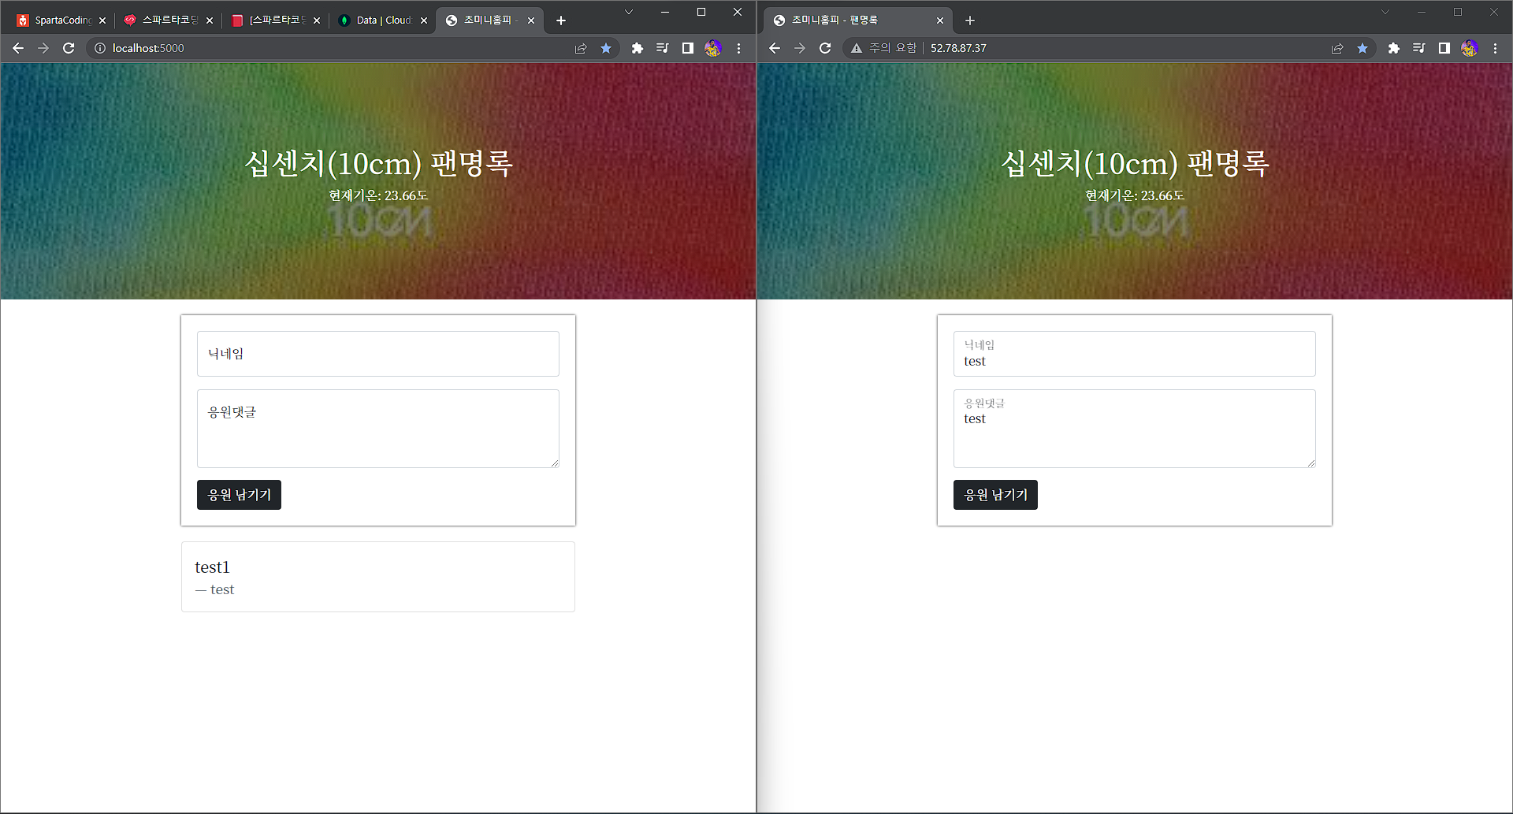Go forward in the 52.78.87.37 window
The width and height of the screenshot is (1513, 814).
click(x=800, y=48)
